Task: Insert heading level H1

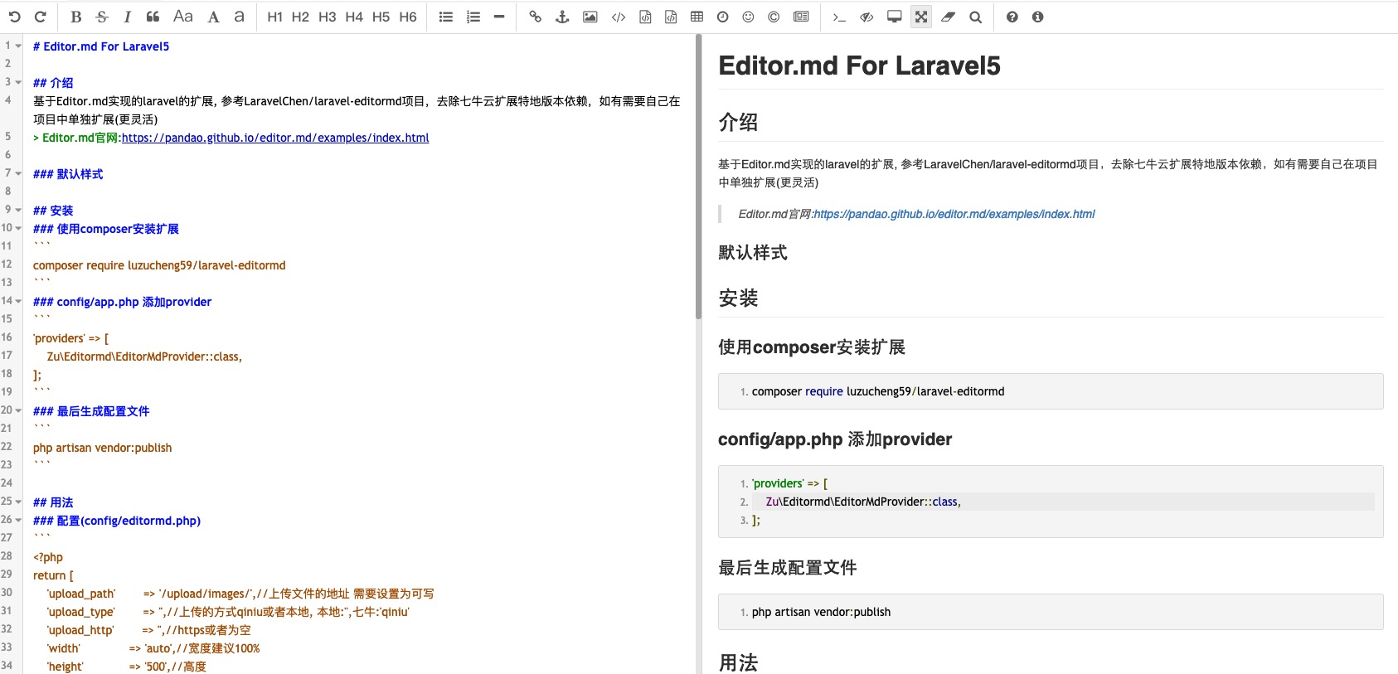Action: tap(275, 17)
